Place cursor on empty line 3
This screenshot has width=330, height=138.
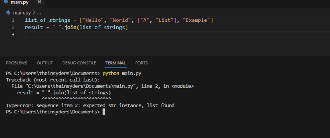pyautogui.click(x=177, y=34)
